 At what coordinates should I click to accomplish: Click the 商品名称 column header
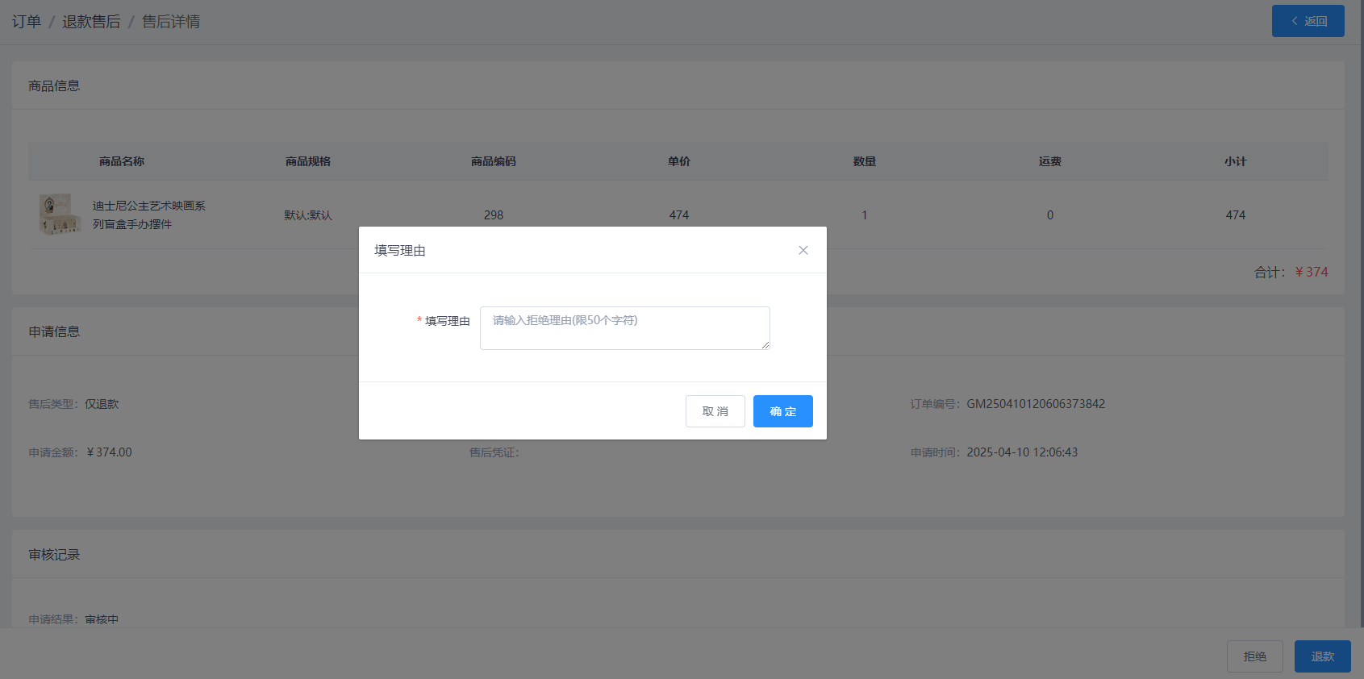click(122, 161)
